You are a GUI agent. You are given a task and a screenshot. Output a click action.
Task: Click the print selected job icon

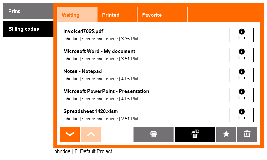154,134
